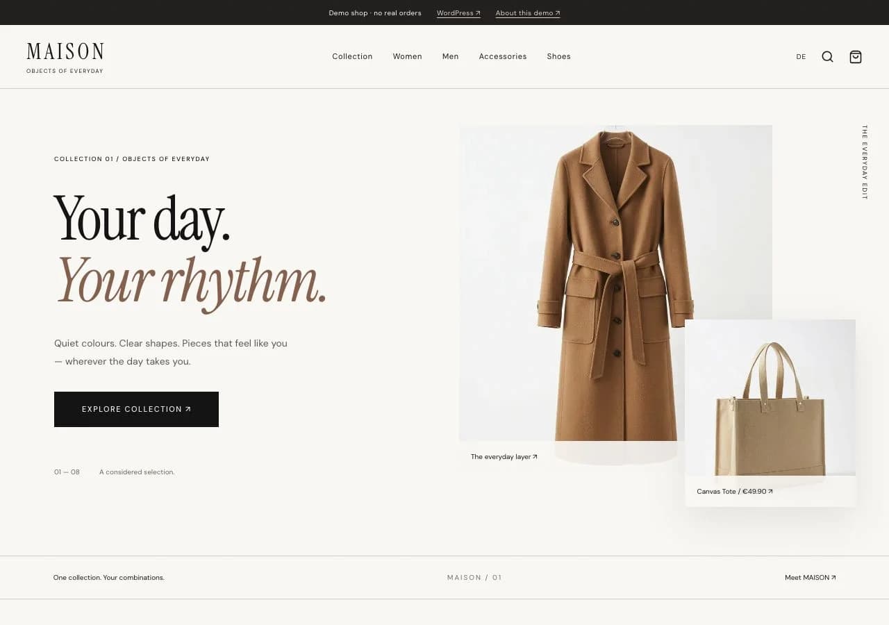This screenshot has height=625, width=889.
Task: Click the 'One collection. Your combinations.' text
Action: [109, 578]
